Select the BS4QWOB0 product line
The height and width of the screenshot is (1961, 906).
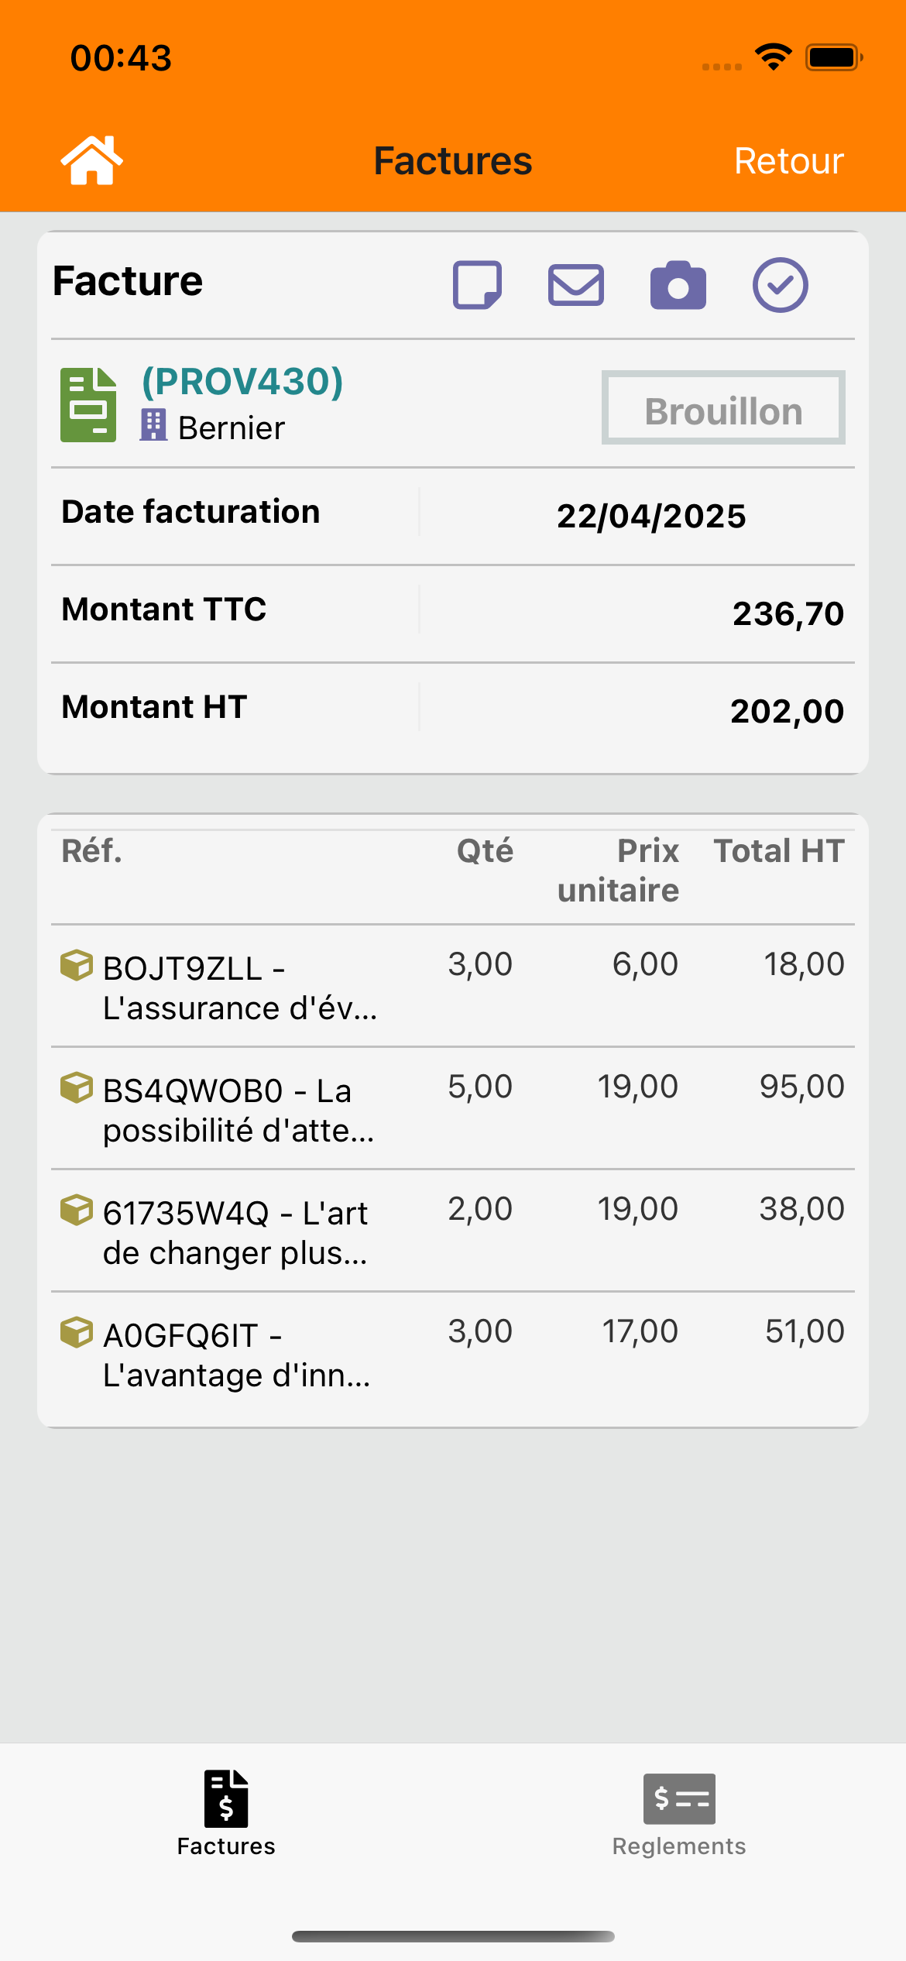coord(239,1110)
